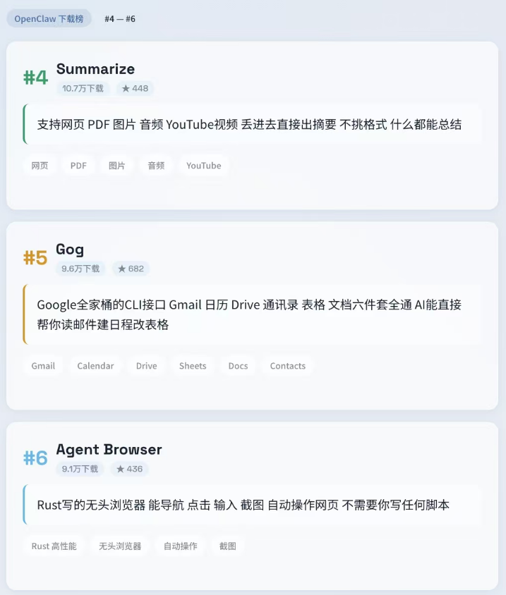
Task: Select the 网页 tag
Action: tap(40, 166)
